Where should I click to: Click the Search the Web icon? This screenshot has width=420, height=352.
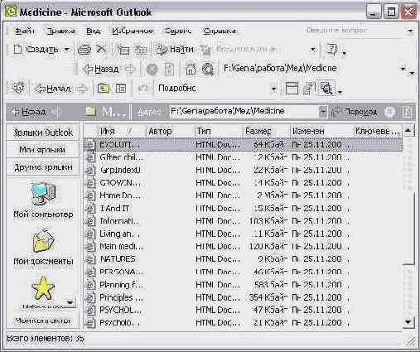pos(208,69)
